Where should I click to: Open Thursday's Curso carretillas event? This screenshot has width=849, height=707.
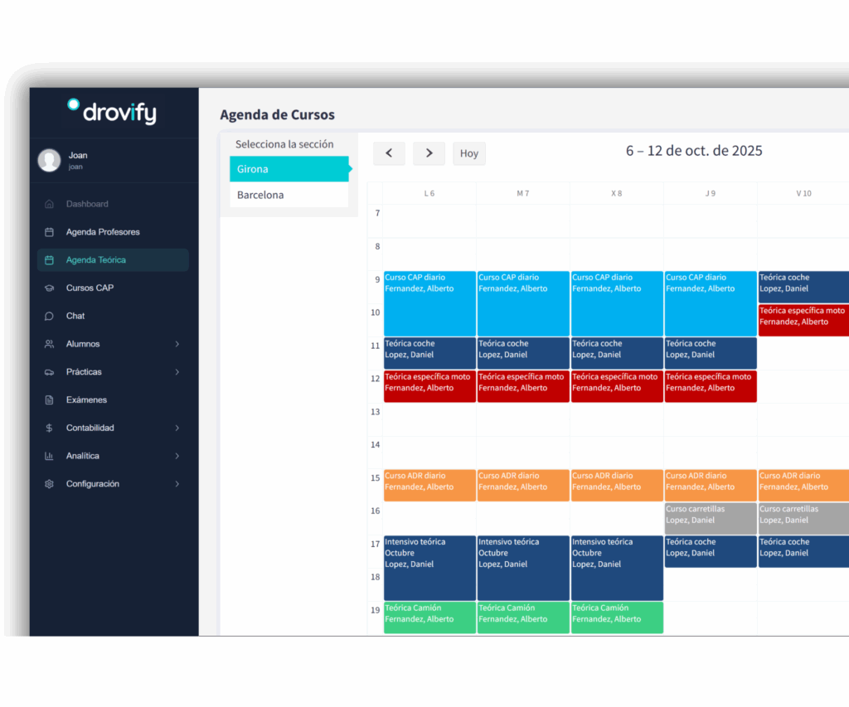point(711,519)
